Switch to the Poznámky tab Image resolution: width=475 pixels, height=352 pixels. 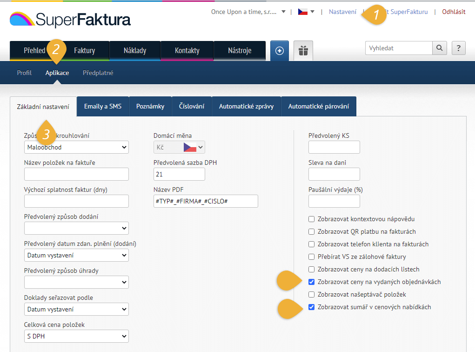point(150,107)
